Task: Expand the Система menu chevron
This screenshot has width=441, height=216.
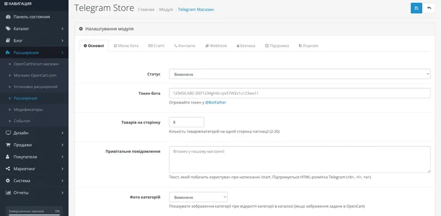Action: (x=62, y=181)
